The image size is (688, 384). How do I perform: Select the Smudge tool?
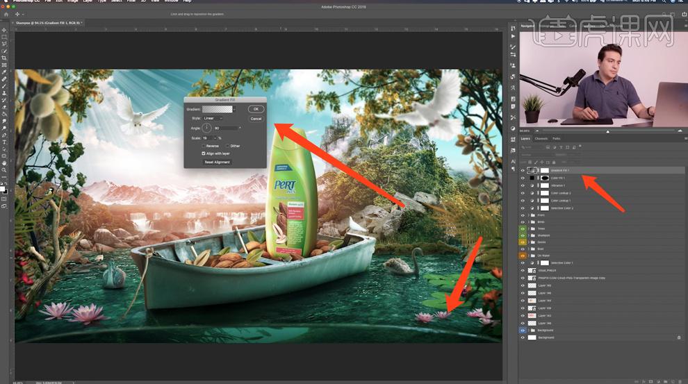pos(5,121)
